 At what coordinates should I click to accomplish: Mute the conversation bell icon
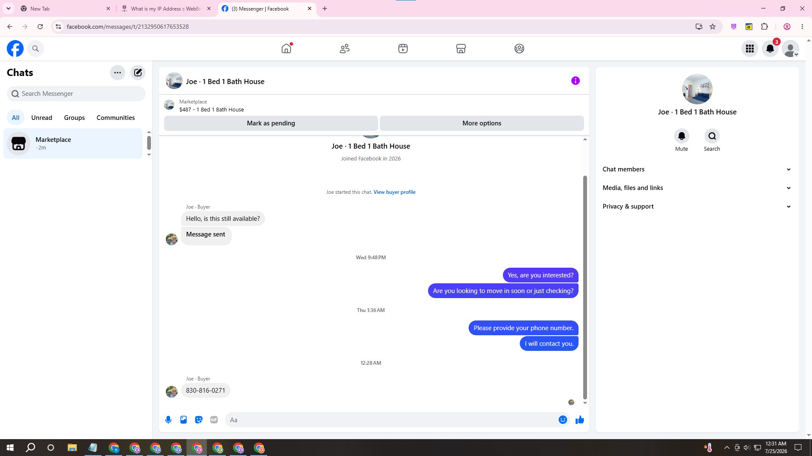682,136
